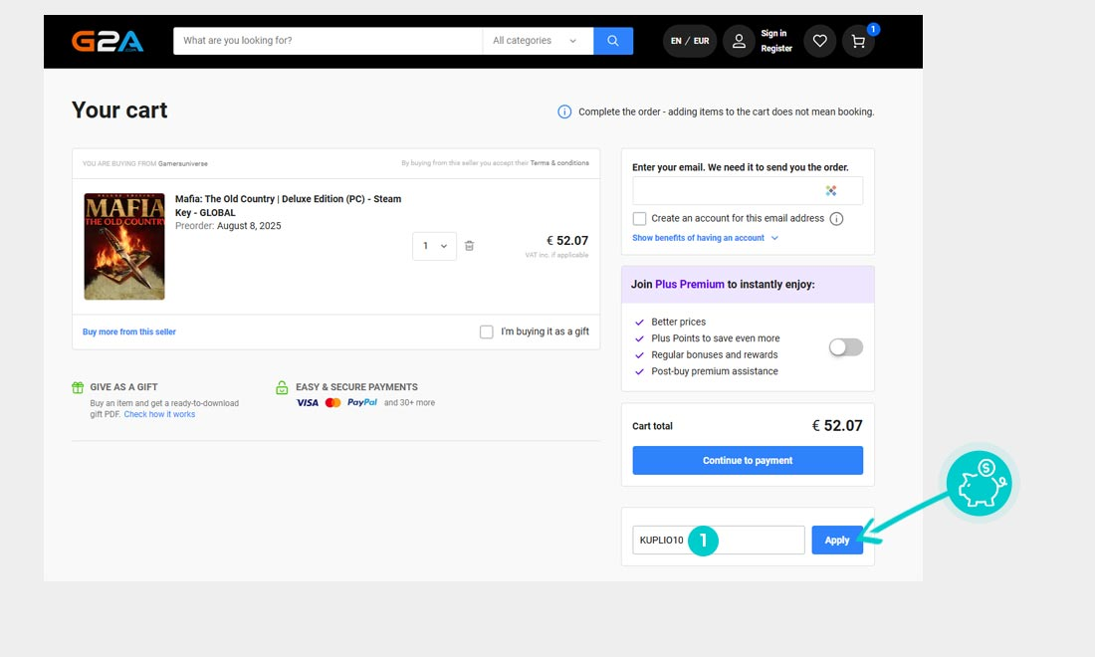Click info icon beside account checkbox

click(836, 219)
